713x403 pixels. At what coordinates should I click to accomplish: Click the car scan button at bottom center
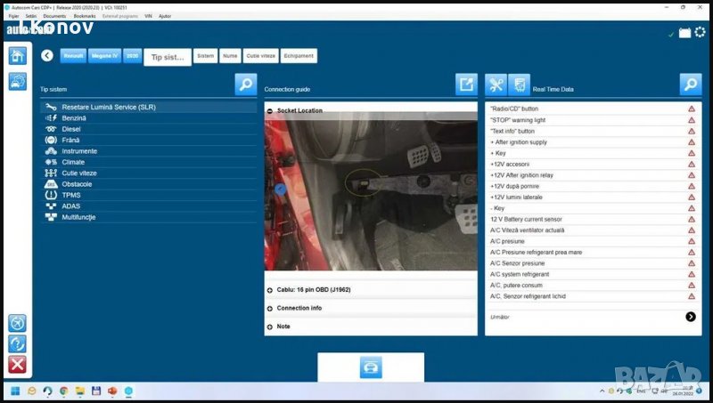371,367
